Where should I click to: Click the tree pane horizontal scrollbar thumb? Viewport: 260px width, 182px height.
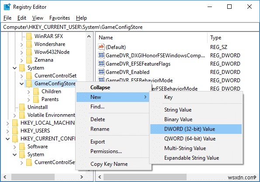pyautogui.click(x=33, y=177)
